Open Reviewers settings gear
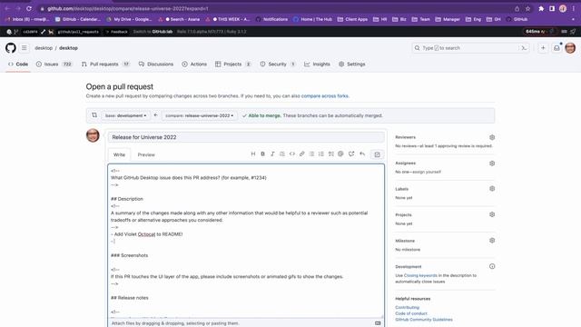Viewport: 581px width, 327px height. point(492,137)
